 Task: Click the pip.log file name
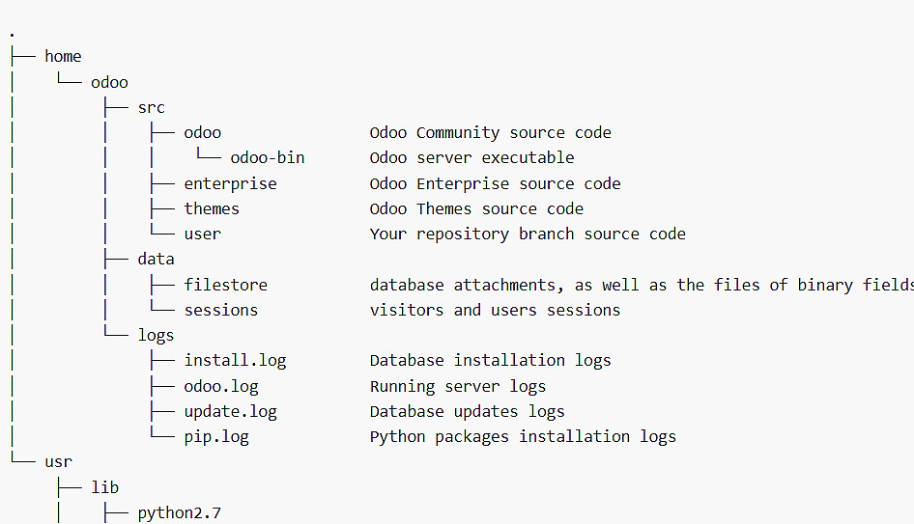[x=216, y=436]
